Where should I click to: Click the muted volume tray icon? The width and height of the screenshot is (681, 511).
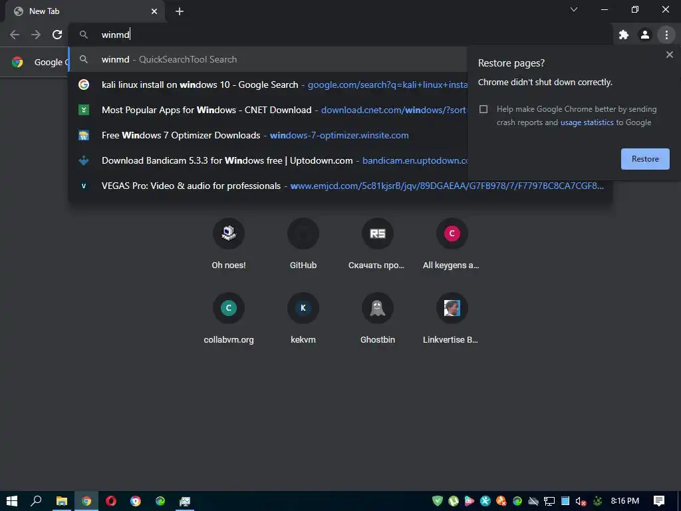point(581,501)
